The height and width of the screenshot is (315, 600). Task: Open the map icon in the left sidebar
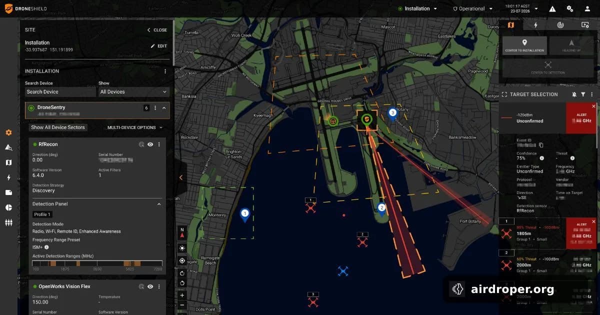[x=8, y=162]
